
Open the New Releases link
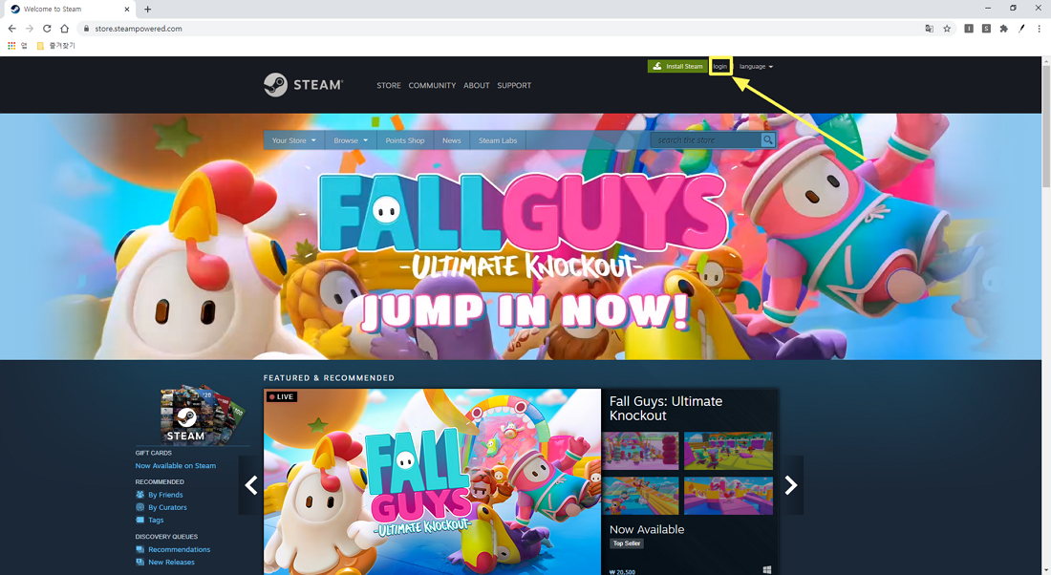(x=172, y=563)
